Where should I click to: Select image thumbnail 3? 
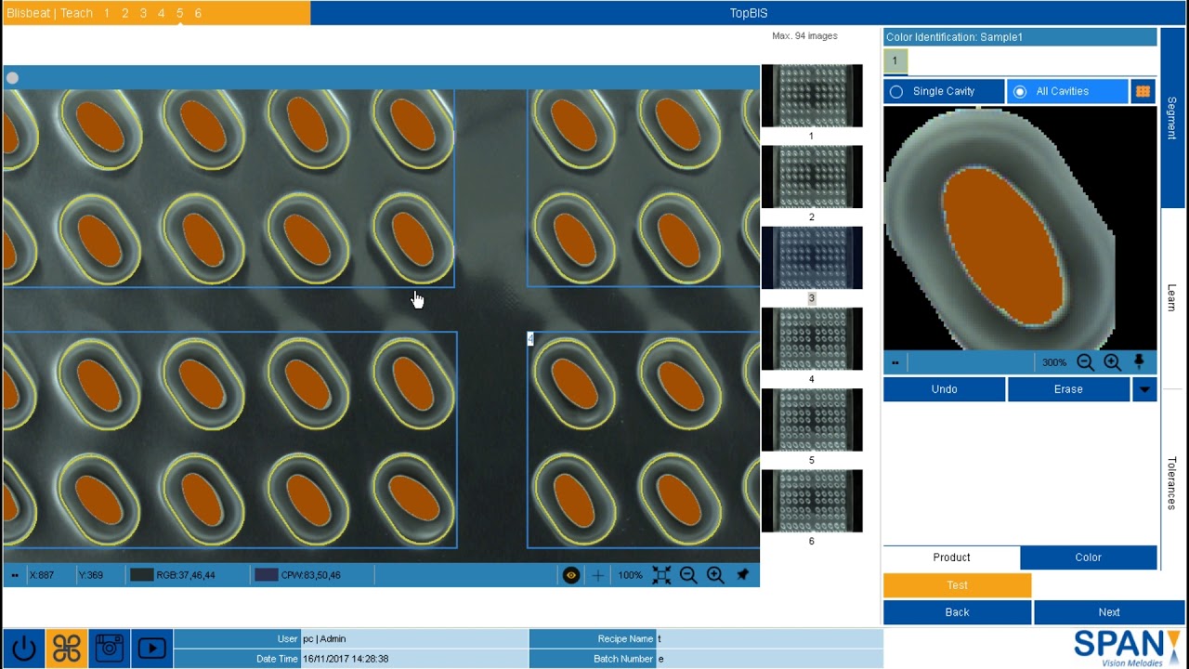tap(812, 257)
